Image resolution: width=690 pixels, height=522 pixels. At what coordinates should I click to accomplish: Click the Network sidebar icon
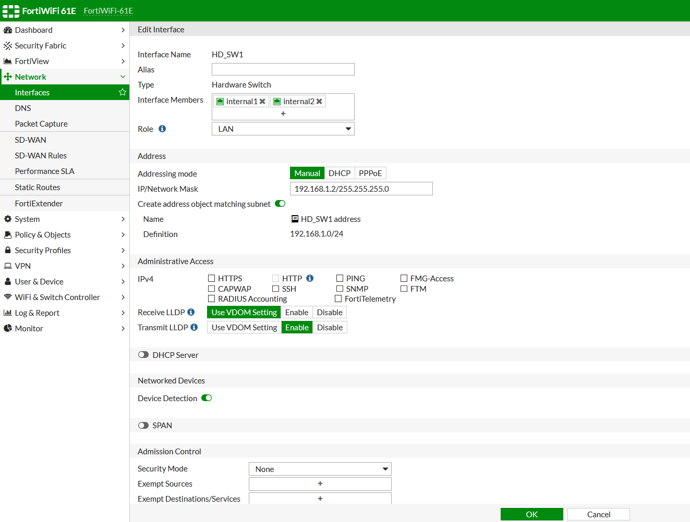click(8, 77)
